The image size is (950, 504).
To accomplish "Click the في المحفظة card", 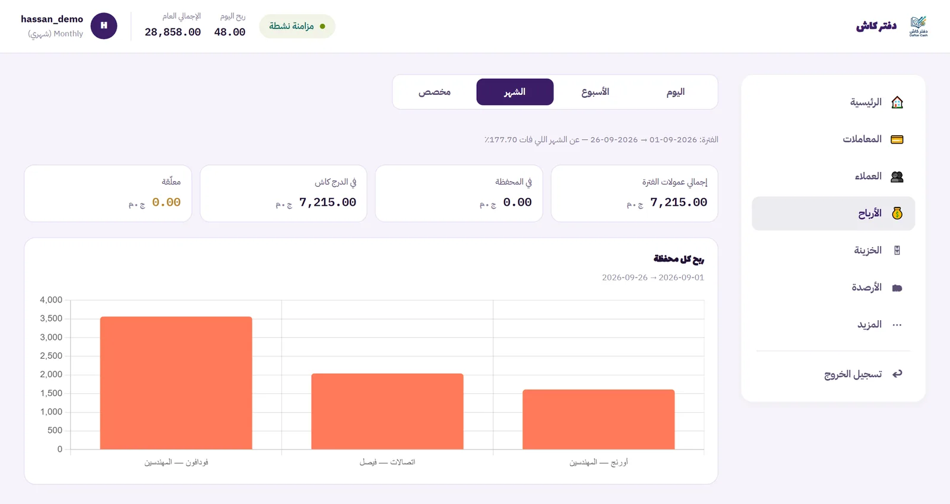I will 459,193.
